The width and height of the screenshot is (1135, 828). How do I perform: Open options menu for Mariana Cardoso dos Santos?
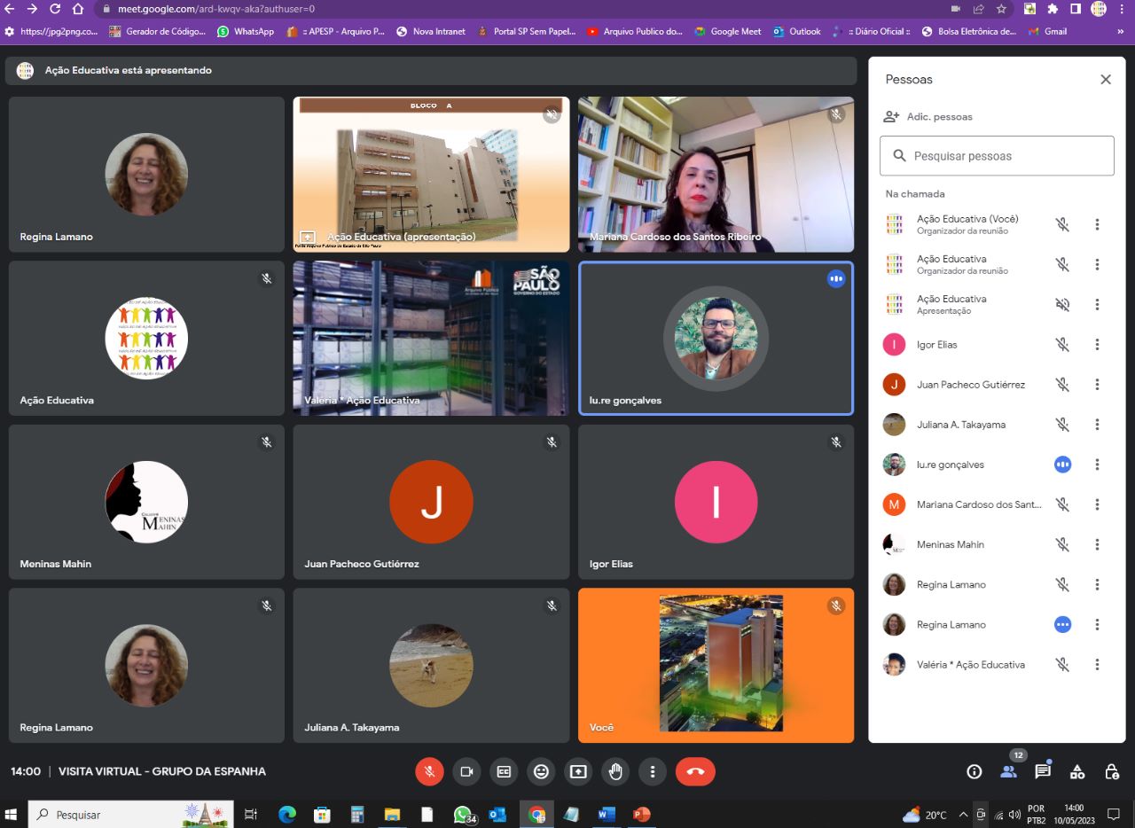click(x=1097, y=504)
